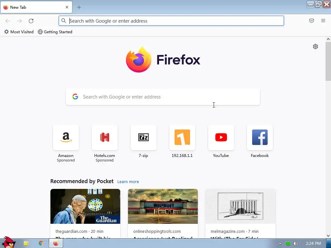Open the Facebook shortcut tile
Image resolution: width=331 pixels, height=248 pixels.
click(x=260, y=142)
